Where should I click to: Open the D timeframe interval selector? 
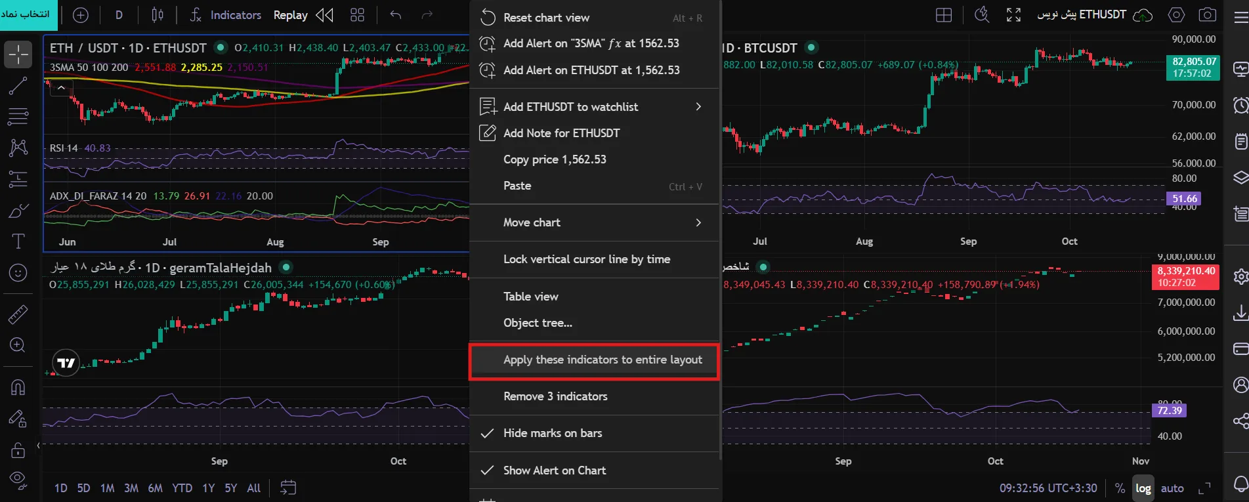click(x=119, y=15)
